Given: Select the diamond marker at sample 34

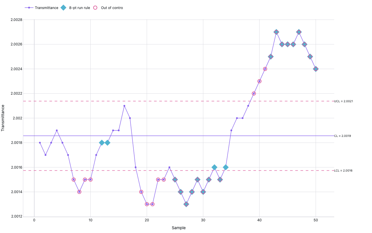Looking at the screenshot, I should [x=226, y=167].
